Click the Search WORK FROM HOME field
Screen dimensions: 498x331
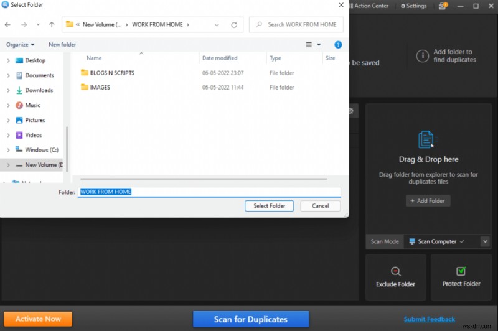click(x=296, y=24)
